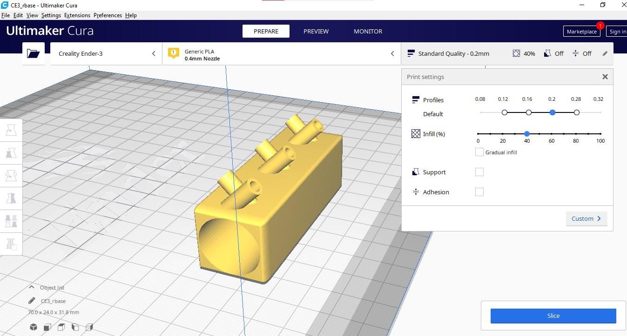Viewport: 627px width, 336px height.
Task: Select the Move tool in left toolbar
Action: (x=11, y=131)
